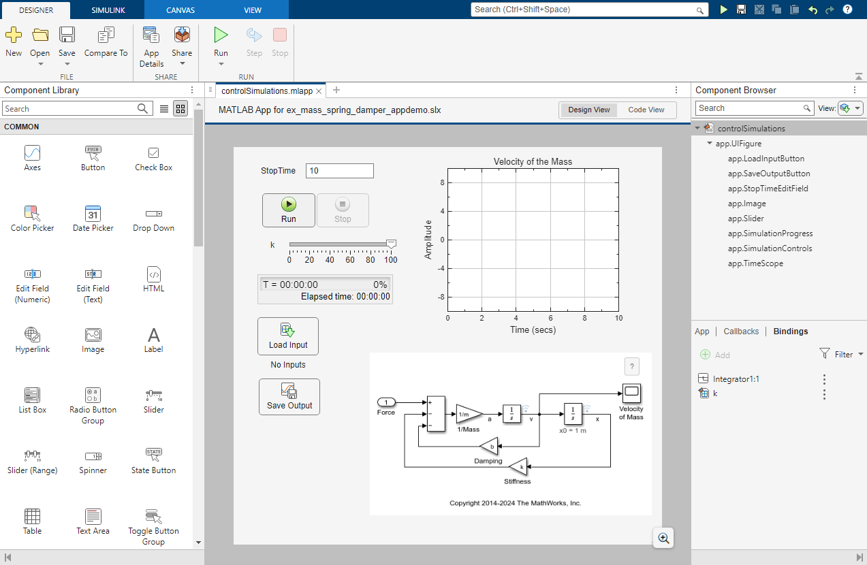Toggle Component Library to list view
The height and width of the screenshot is (565, 867).
pos(164,109)
